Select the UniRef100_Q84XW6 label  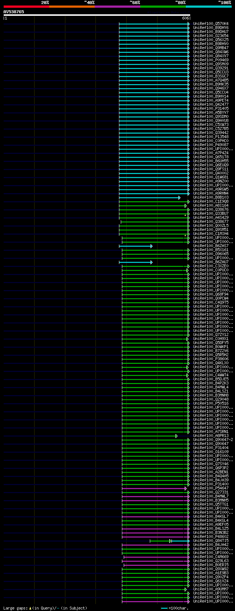[211, 52]
